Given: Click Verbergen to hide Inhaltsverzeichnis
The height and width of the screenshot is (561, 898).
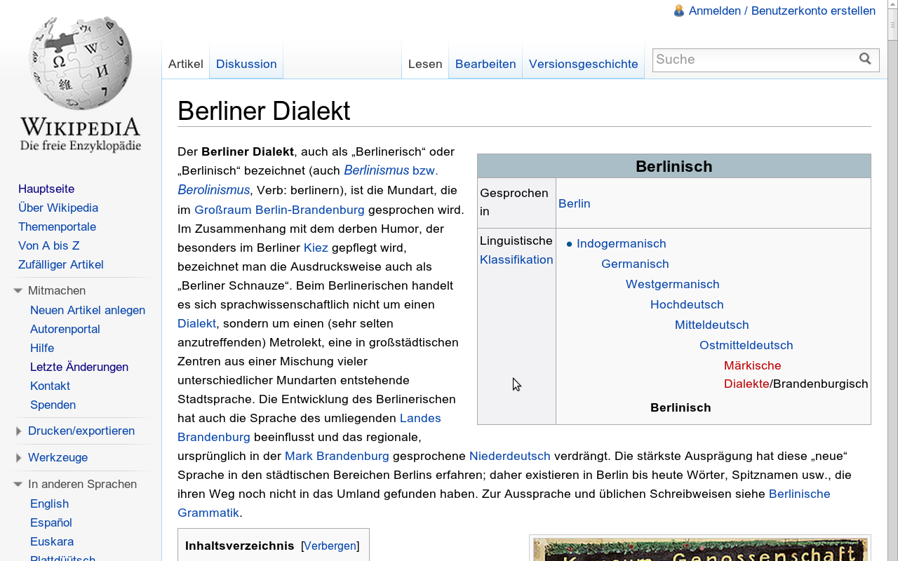Looking at the screenshot, I should tap(330, 546).
